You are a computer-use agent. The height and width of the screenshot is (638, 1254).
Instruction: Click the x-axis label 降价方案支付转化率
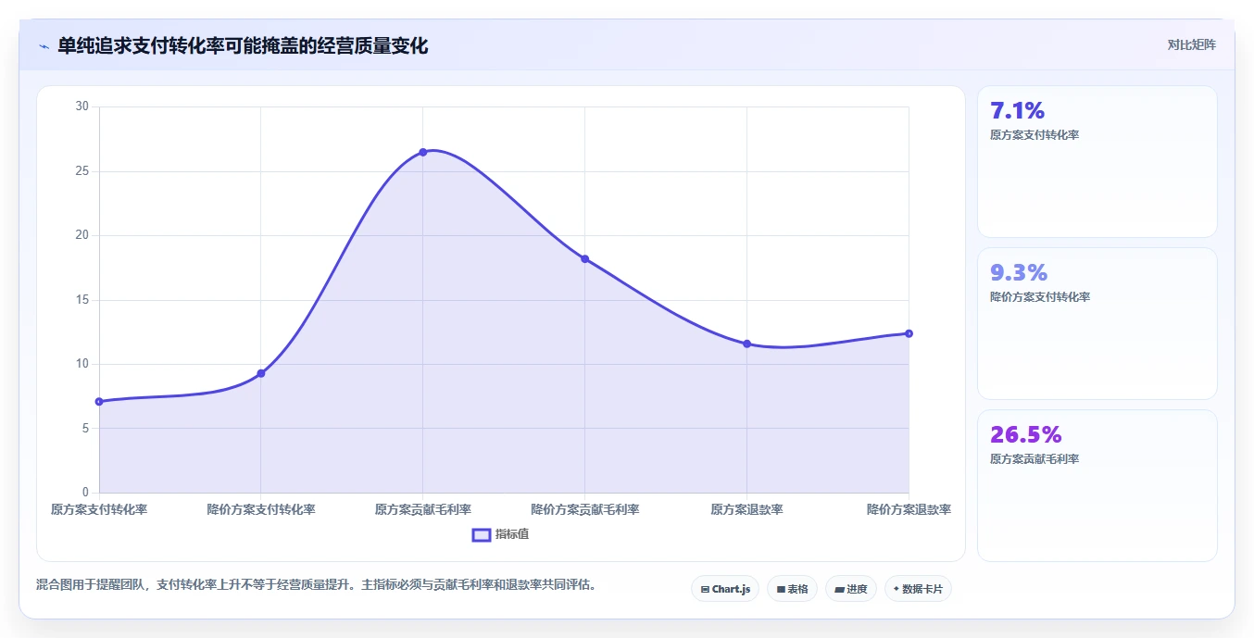(261, 509)
